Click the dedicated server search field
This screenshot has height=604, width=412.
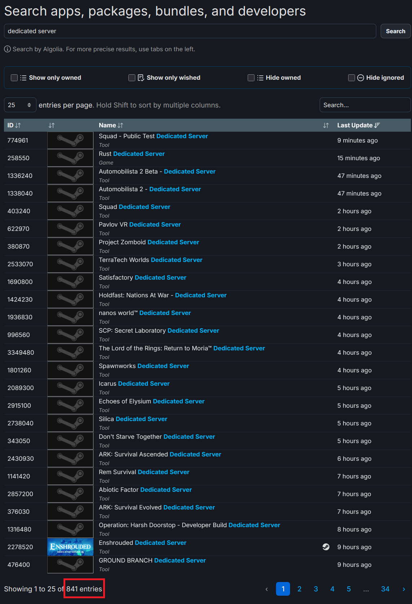190,31
